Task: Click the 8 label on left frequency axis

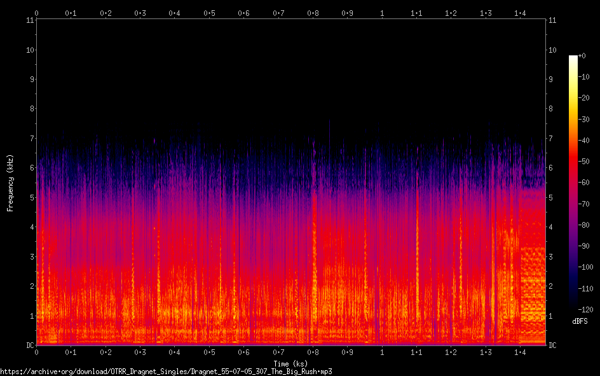Action: (x=31, y=109)
